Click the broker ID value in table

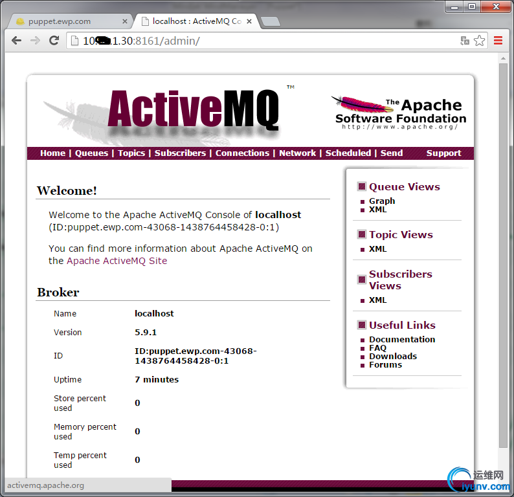click(196, 356)
